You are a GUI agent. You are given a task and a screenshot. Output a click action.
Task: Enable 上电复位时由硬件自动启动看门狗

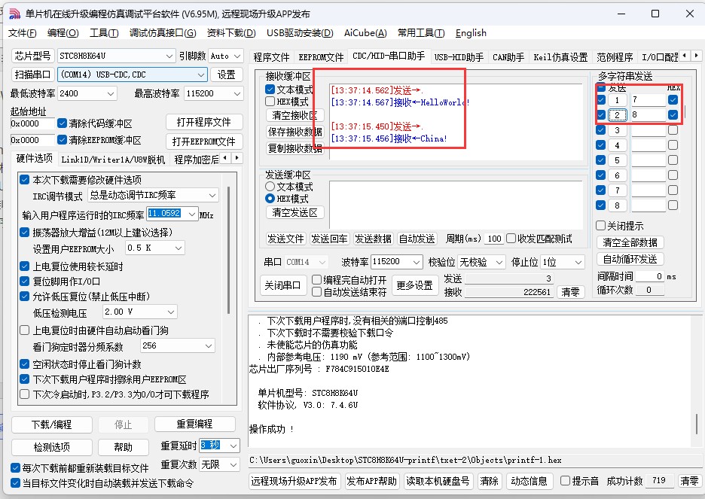click(x=25, y=330)
